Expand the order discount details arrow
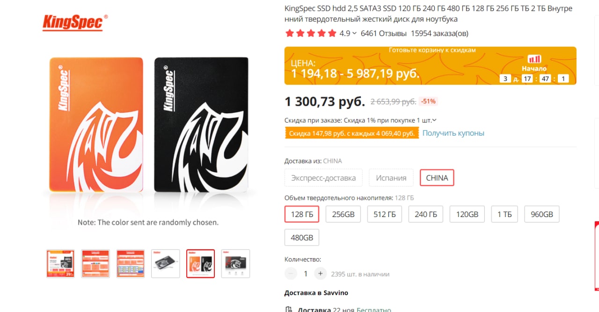The image size is (599, 312). tap(434, 120)
